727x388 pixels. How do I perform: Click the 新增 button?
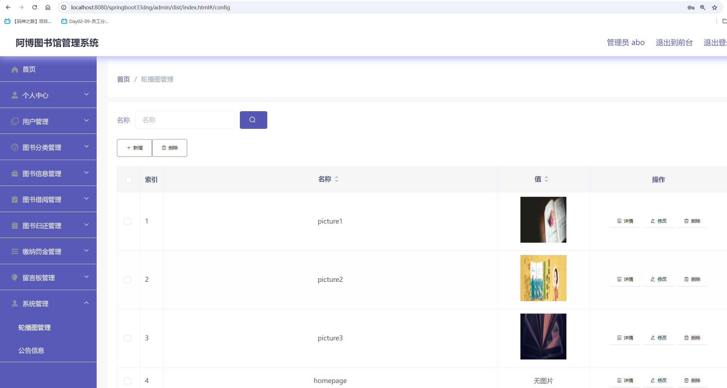(x=134, y=148)
